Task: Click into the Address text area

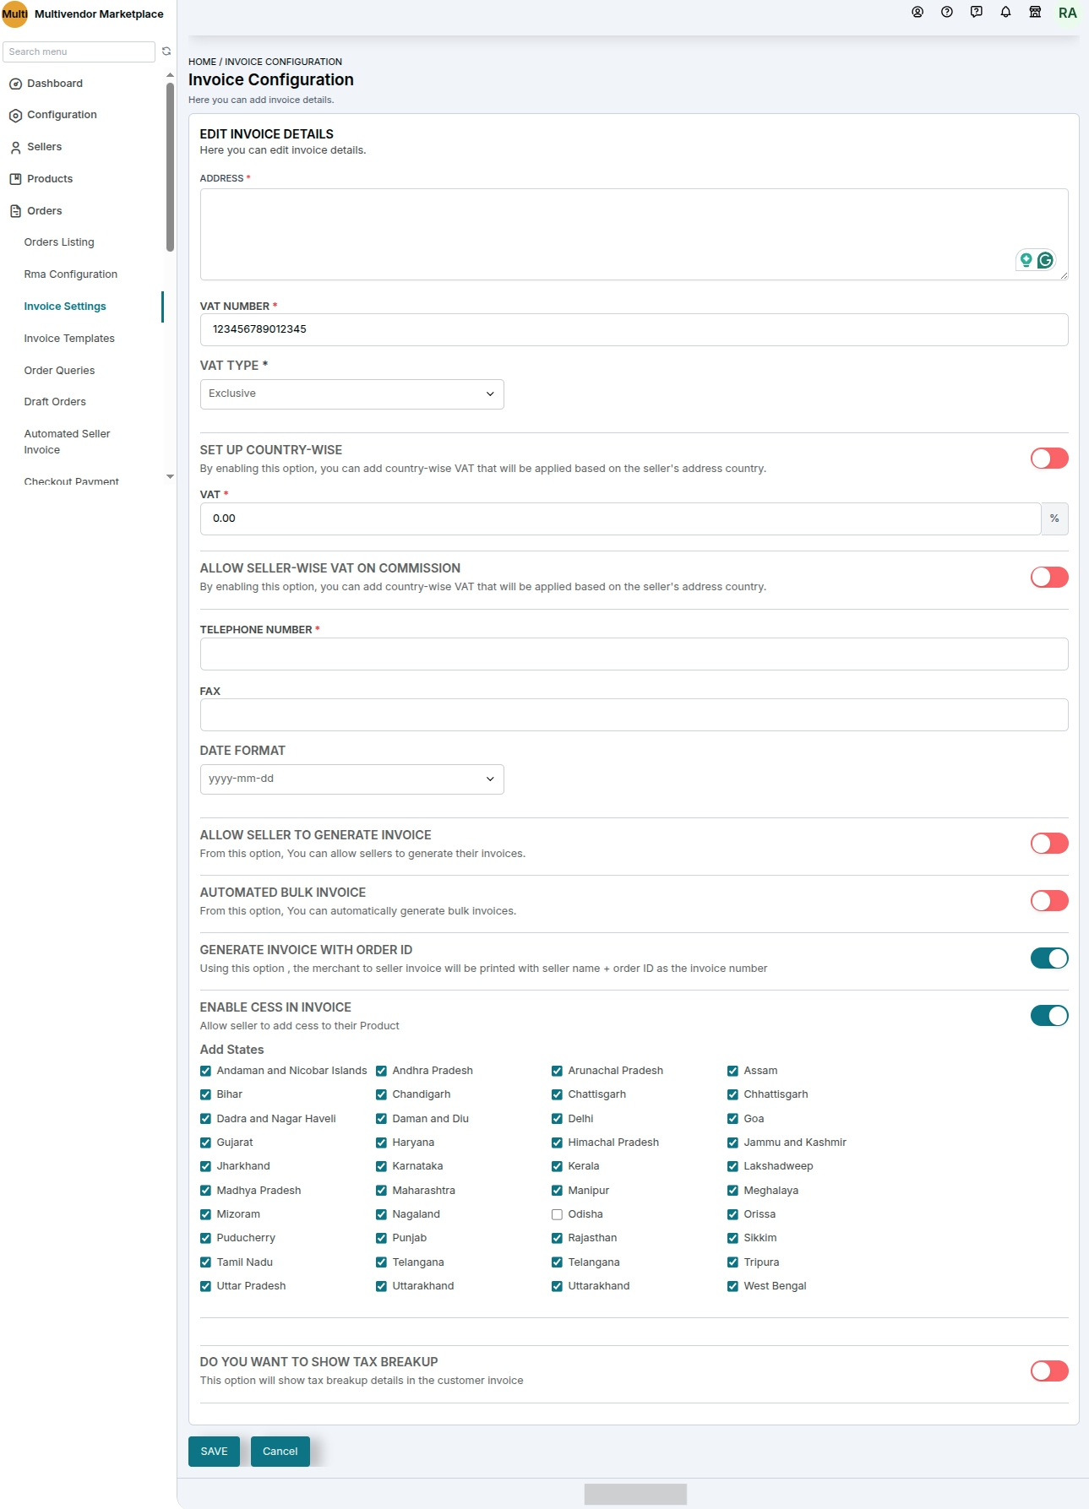Action: pos(634,234)
